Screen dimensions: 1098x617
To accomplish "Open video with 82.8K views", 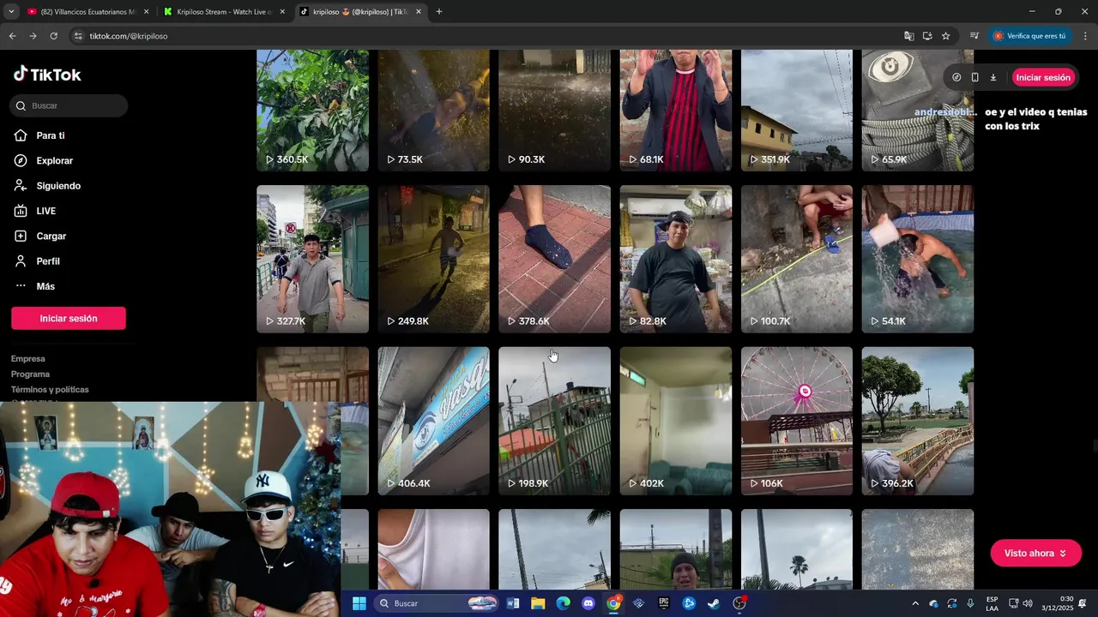I will pyautogui.click(x=676, y=259).
